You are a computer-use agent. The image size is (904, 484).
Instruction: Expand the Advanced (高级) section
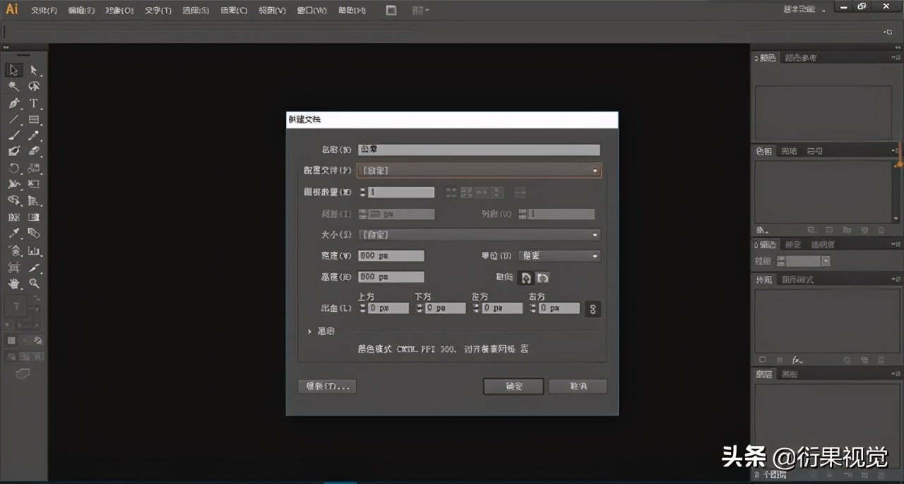tap(310, 332)
